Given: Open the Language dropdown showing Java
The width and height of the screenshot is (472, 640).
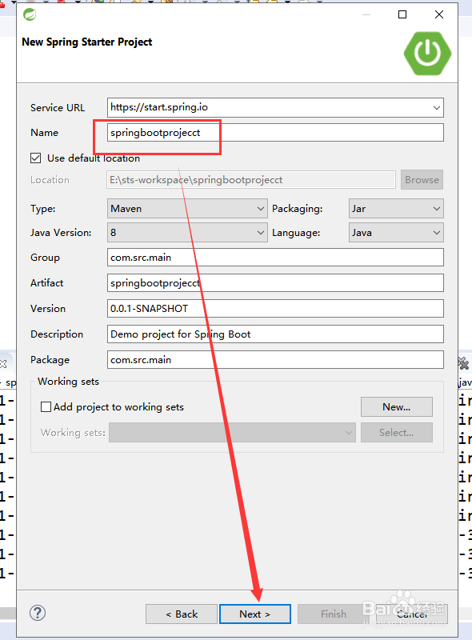Looking at the screenshot, I should tap(396, 233).
